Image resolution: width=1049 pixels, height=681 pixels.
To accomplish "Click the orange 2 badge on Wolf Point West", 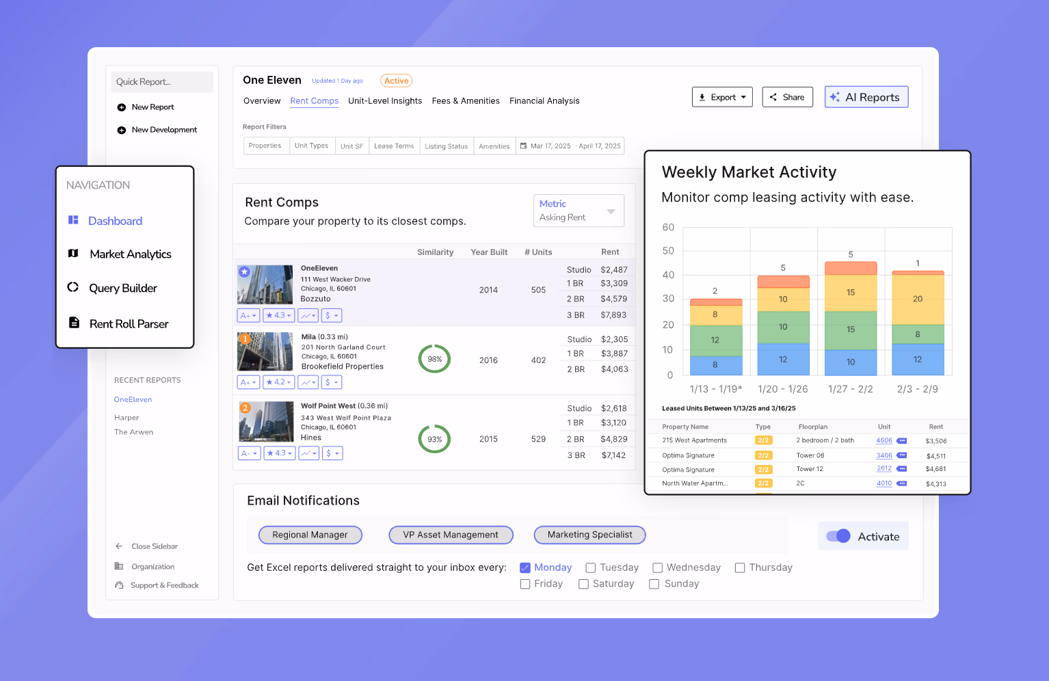I will pos(245,408).
